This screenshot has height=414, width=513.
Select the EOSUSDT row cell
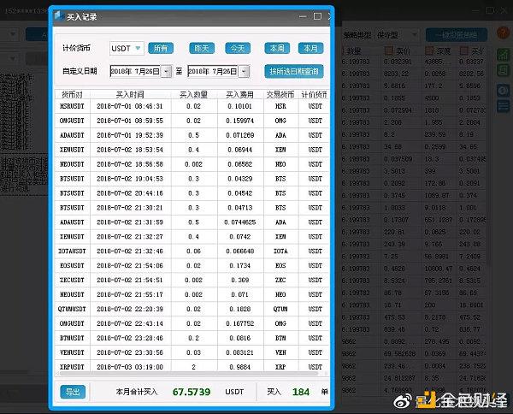pyautogui.click(x=72, y=265)
